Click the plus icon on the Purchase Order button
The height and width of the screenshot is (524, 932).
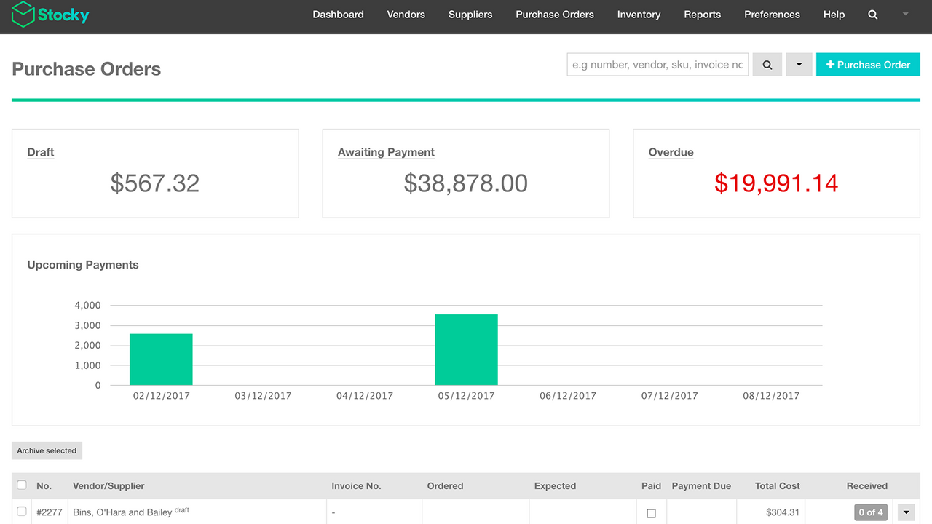point(830,64)
